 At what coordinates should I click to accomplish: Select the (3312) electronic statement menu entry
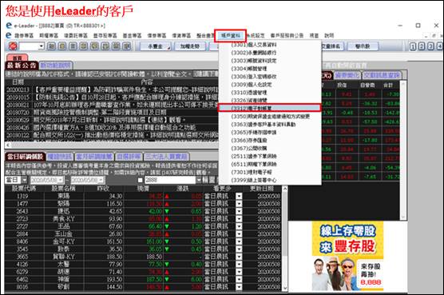click(x=269, y=108)
